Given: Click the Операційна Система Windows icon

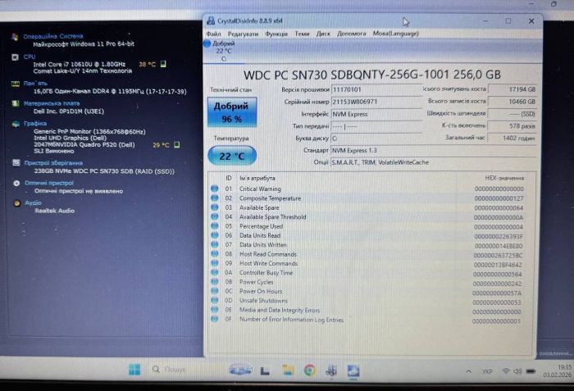Looking at the screenshot, I should click(16, 37).
